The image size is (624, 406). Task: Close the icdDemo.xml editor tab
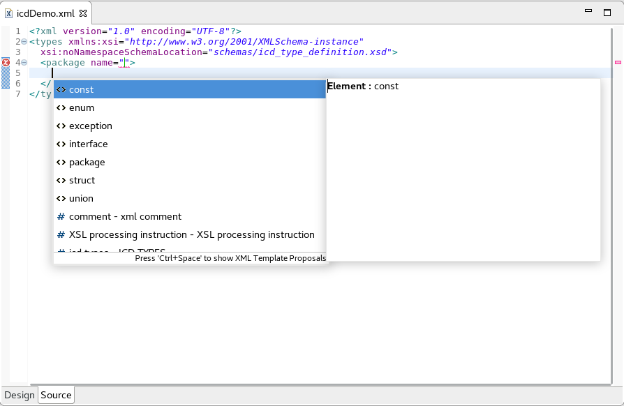pos(83,13)
